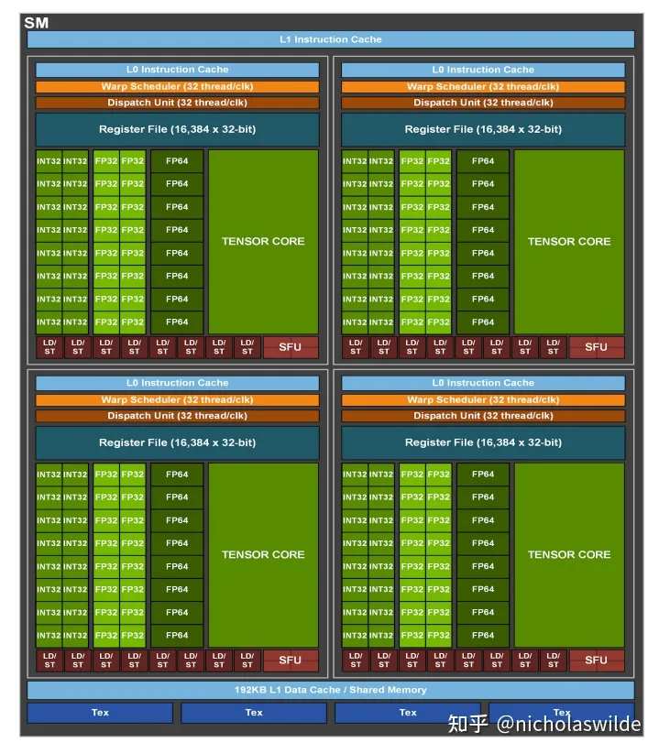Click Warp Scheduler in the bottom-left block

tap(177, 399)
